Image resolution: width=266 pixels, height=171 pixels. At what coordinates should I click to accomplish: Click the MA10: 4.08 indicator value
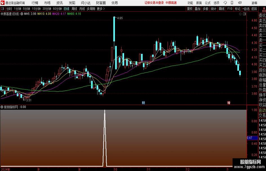pyautogui.click(x=44, y=14)
